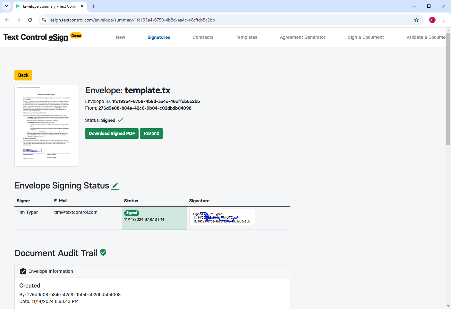Screen dimensions: 451x309
Task: Click the green checkmark next to Signed status
Action: (121, 120)
